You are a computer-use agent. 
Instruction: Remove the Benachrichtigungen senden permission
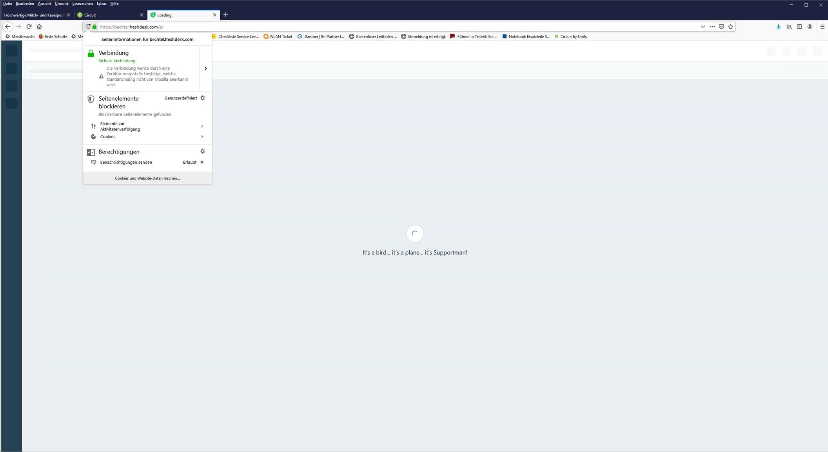(202, 162)
